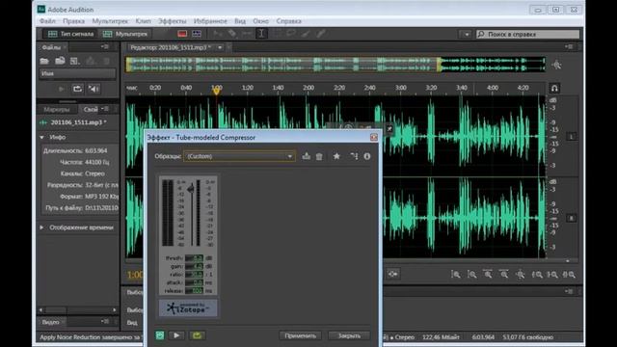
Task: Toggle Auto-Play speaker icon in Files panel
Action: coord(94,89)
